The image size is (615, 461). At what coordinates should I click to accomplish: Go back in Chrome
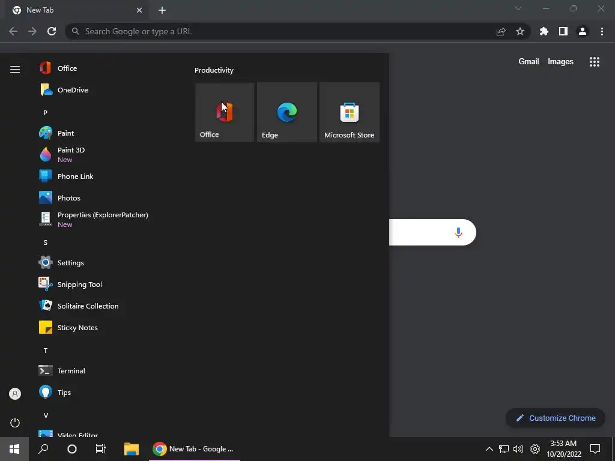click(13, 31)
